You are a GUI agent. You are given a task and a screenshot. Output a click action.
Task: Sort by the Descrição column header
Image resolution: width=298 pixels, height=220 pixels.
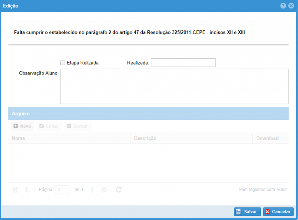tap(191, 138)
